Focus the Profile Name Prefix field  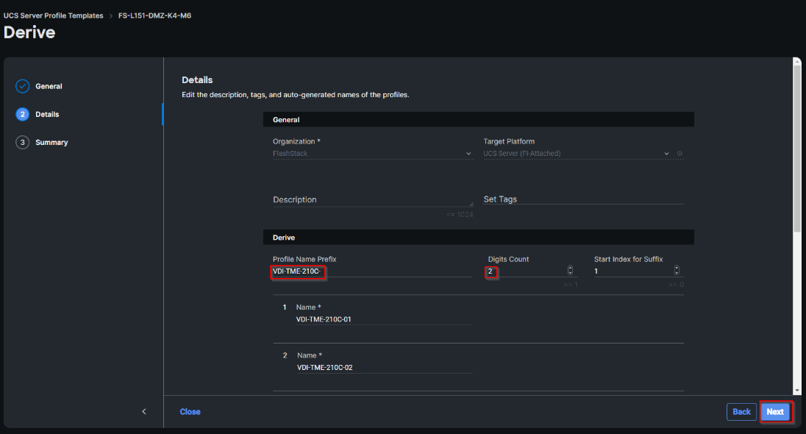372,271
